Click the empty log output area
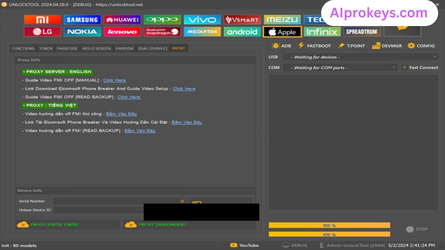 point(354,142)
